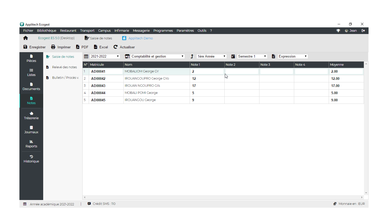Click the horizontal scrollbar right arrow
Viewport: 389px width, 222px height.
[362, 197]
